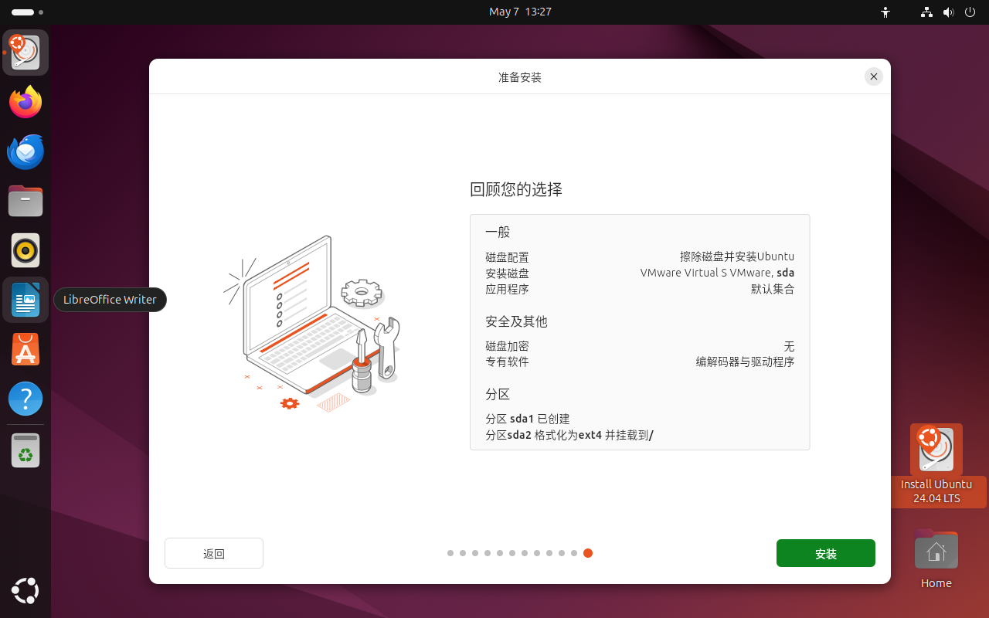Open the Files file manager icon

pos(25,201)
